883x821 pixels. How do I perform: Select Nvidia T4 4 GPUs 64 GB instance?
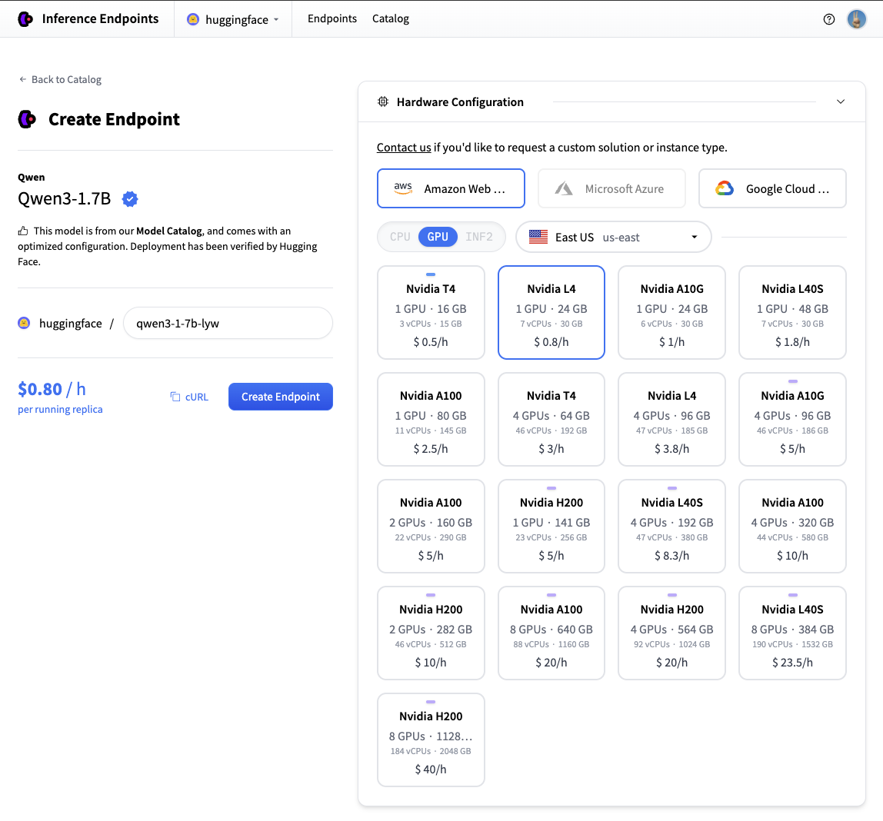pos(551,419)
